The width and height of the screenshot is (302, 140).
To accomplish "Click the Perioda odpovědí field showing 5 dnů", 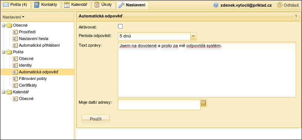I will pos(154,36).
